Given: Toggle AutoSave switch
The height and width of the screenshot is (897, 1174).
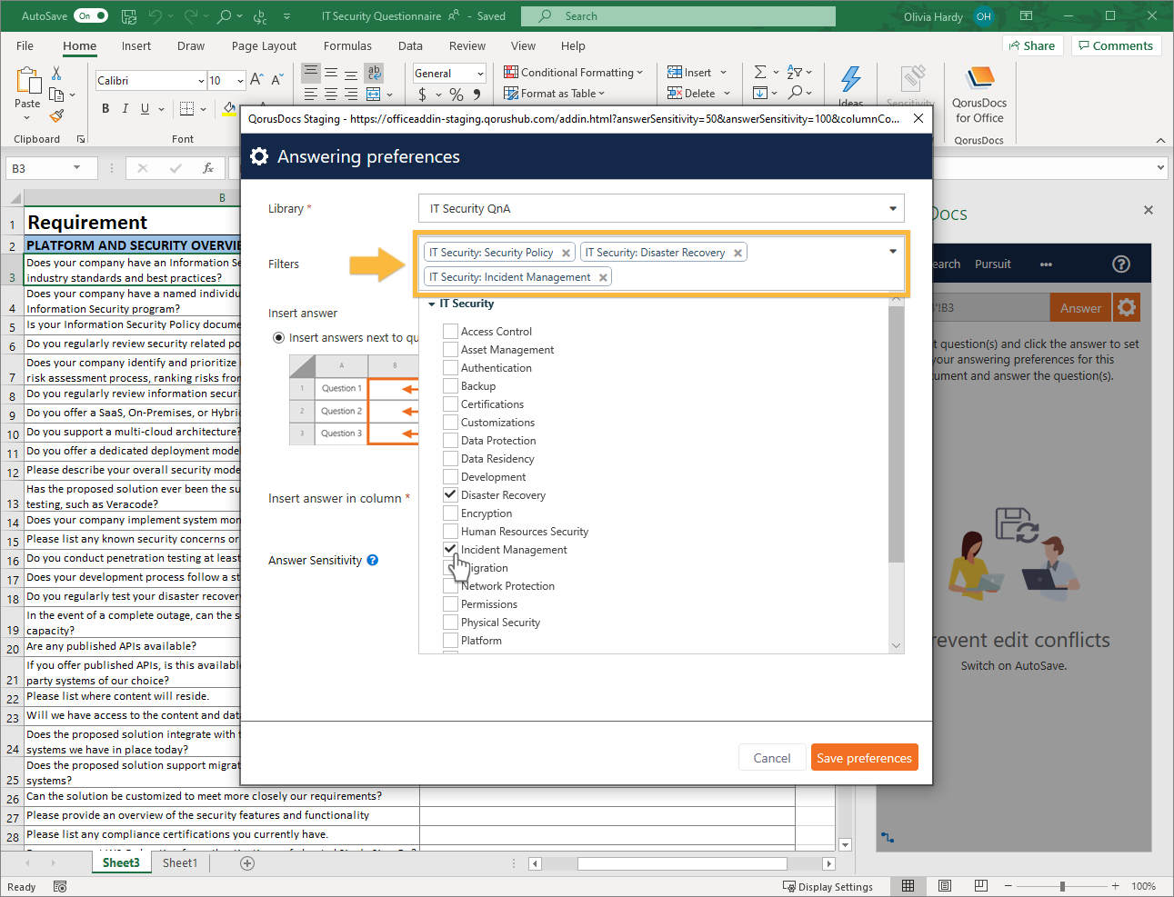Looking at the screenshot, I should click(91, 15).
